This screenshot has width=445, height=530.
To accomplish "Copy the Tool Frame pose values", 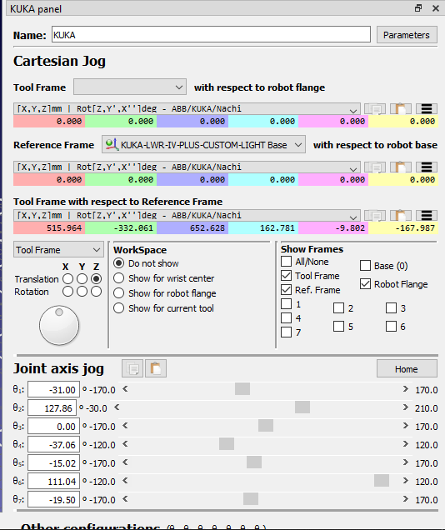I will pyautogui.click(x=375, y=109).
